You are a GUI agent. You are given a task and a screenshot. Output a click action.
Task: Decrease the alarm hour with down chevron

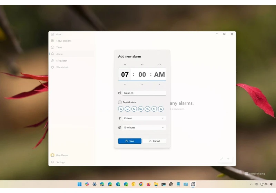(125, 84)
